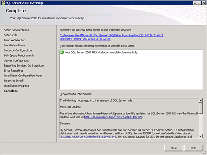Select the Server Configuration step
The image size is (207, 155).
[17, 60]
